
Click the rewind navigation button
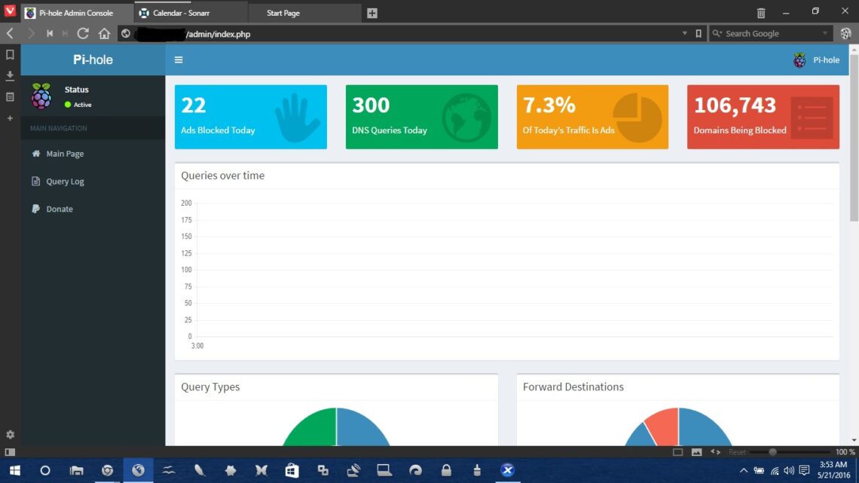[x=50, y=33]
